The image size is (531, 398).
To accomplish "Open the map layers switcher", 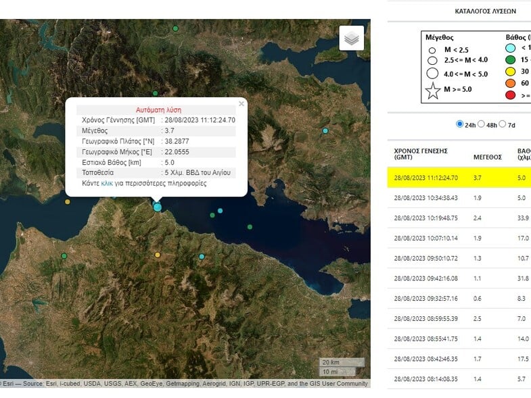I will [351, 39].
